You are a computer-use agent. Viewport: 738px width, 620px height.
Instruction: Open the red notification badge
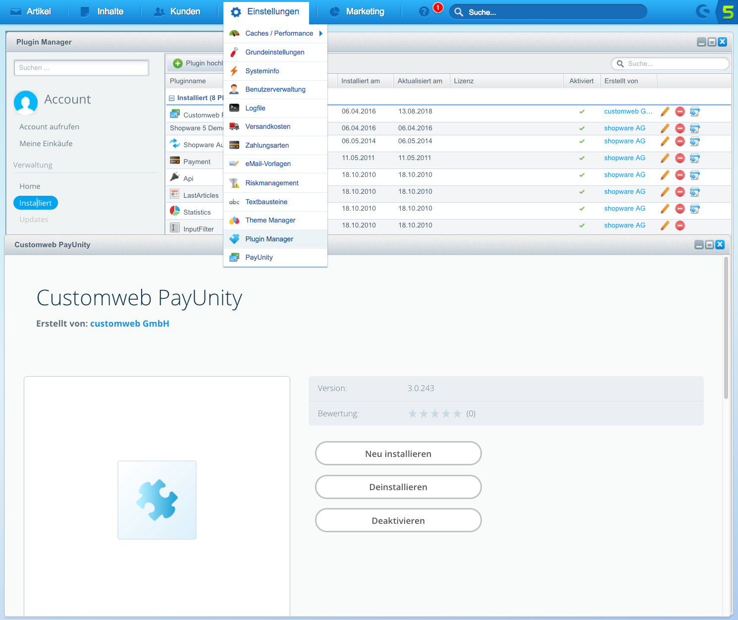438,7
